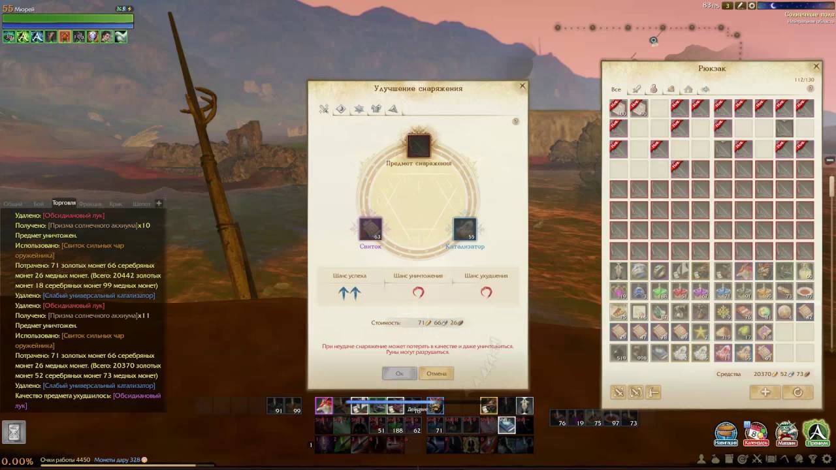
Task: Click the first buff icon under health bar
Action: pos(9,37)
